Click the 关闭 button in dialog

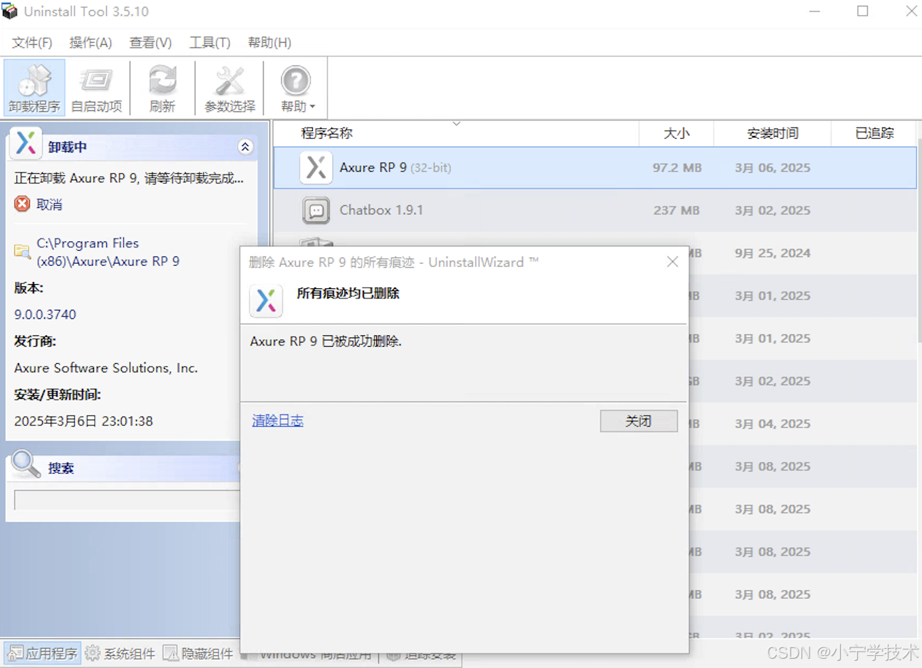coord(638,421)
